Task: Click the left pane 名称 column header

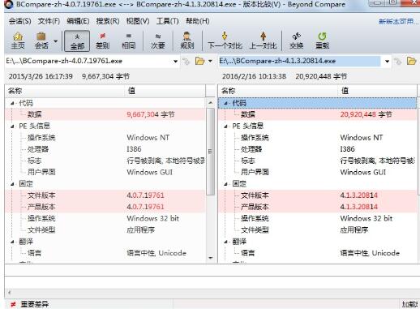Action: click(x=65, y=91)
